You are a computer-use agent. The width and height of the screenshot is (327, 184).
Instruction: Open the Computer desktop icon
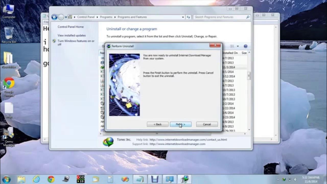9,11
